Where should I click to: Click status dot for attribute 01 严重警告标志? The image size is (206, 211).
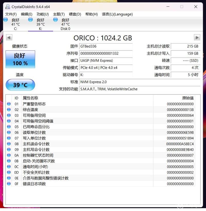tap(9, 104)
